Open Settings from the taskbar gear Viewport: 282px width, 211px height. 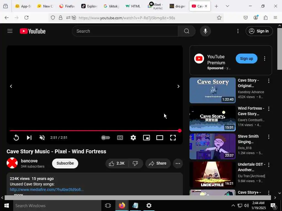(149, 206)
